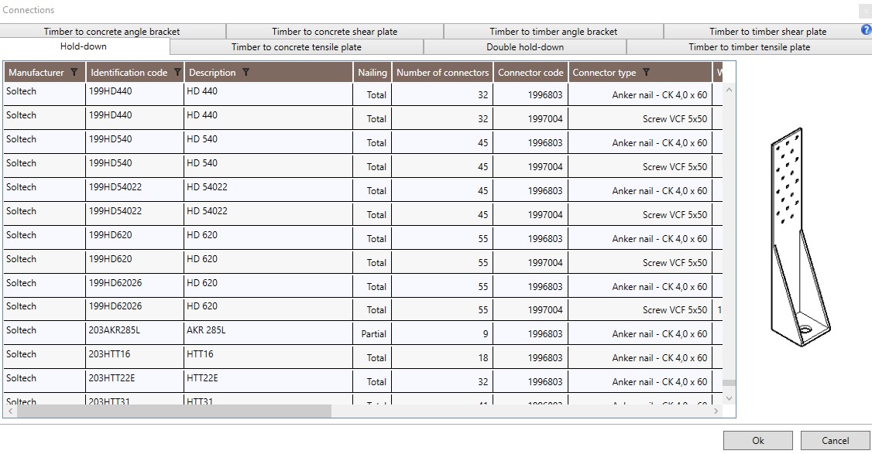Click the vertical scrollbar down arrow
The image size is (872, 454).
[x=729, y=398]
